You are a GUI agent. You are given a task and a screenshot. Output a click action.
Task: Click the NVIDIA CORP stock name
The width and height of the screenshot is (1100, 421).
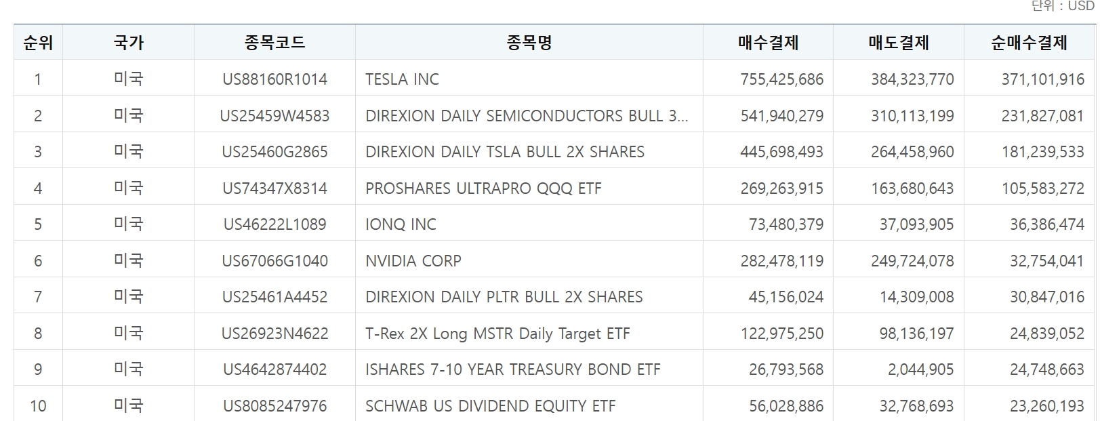point(413,261)
